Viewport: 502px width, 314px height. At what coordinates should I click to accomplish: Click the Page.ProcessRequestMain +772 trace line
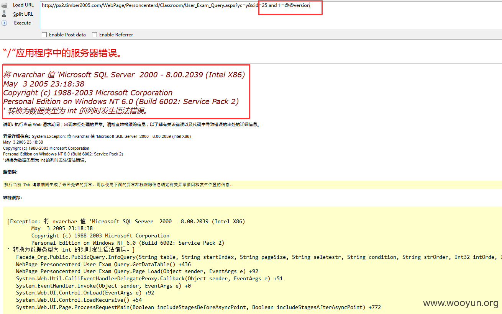pyautogui.click(x=199, y=307)
